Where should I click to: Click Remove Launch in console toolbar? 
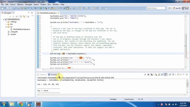(148, 75)
